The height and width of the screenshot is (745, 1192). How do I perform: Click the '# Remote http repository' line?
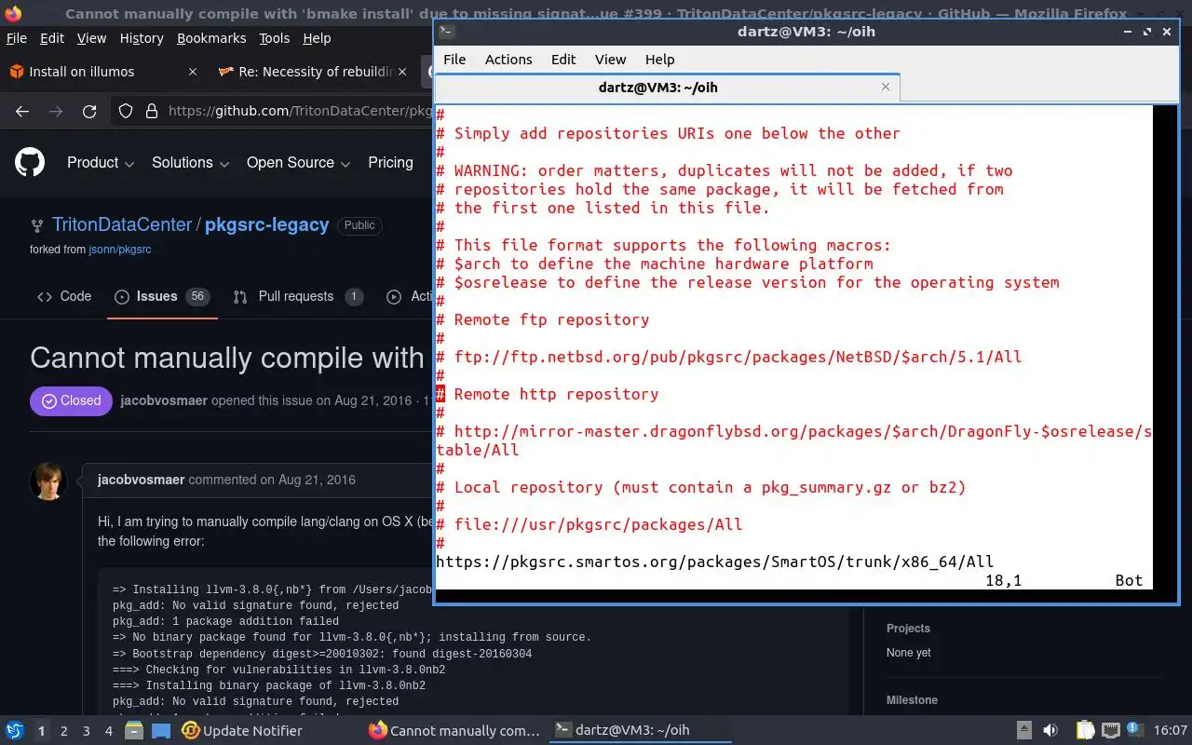(x=548, y=394)
